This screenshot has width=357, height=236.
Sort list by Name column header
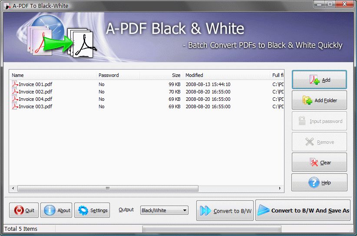click(x=53, y=75)
